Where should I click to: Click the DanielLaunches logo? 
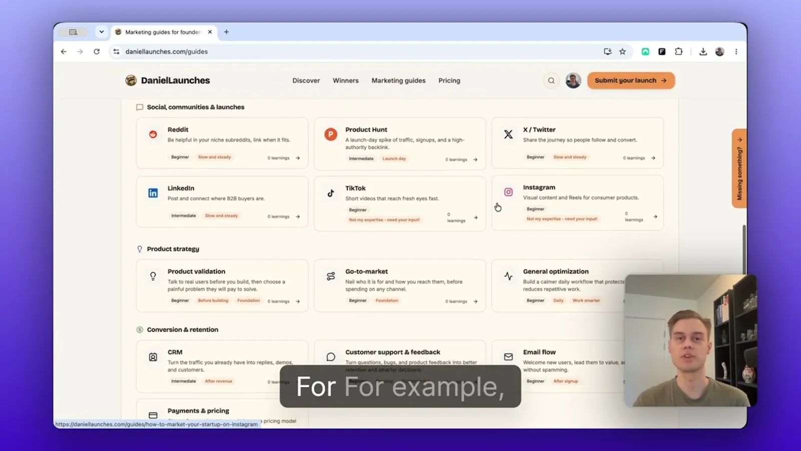coord(168,81)
